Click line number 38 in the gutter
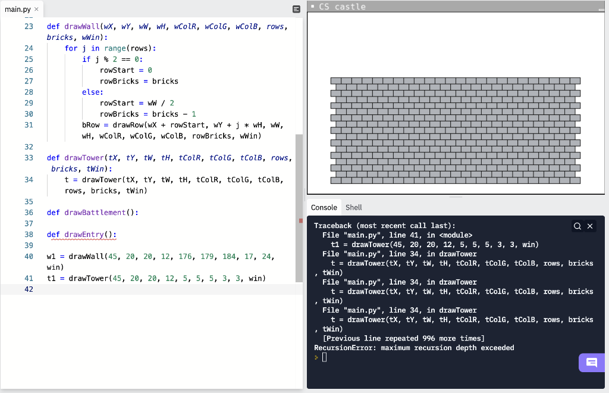 [29, 235]
